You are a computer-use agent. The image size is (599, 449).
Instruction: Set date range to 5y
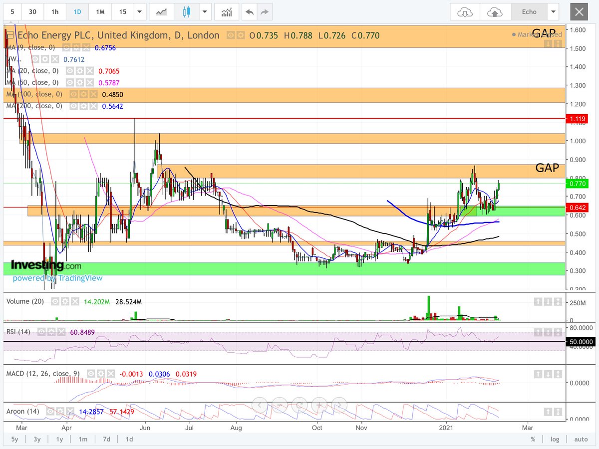tap(14, 439)
